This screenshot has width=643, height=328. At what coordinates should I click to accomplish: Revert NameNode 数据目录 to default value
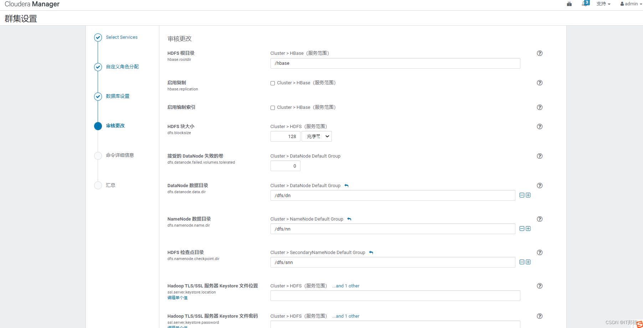(349, 219)
